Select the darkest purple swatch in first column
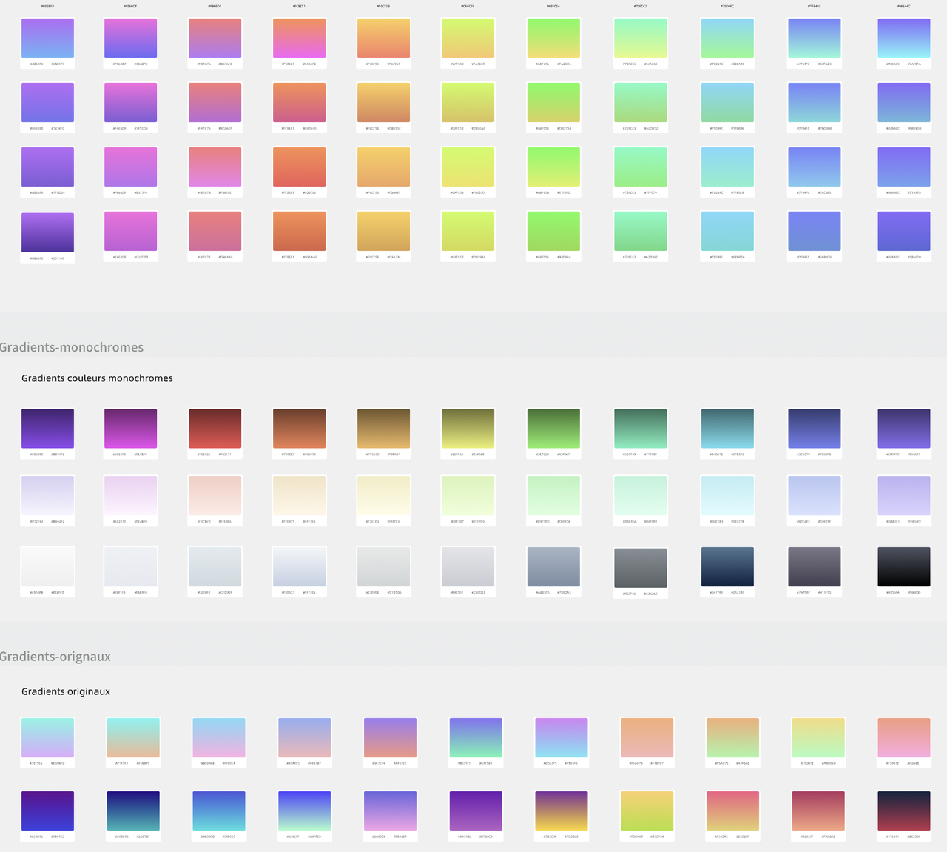 click(x=47, y=232)
